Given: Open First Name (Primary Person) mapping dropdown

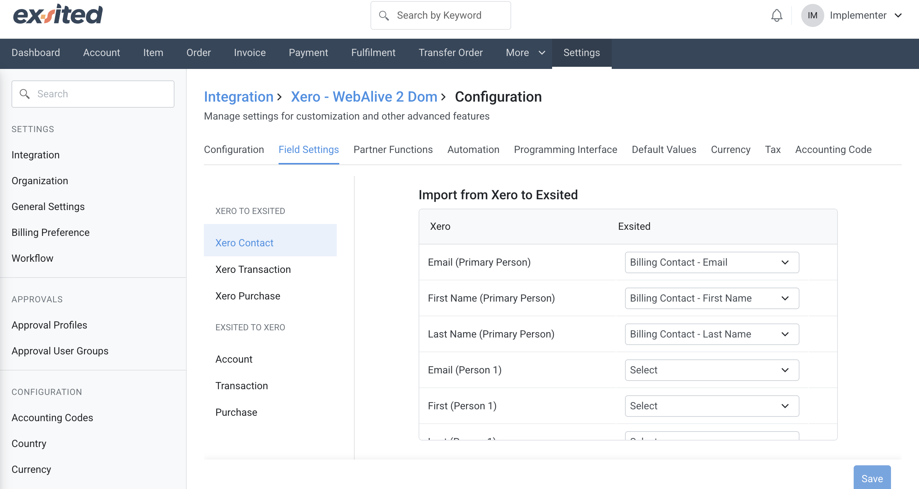Looking at the screenshot, I should point(712,298).
